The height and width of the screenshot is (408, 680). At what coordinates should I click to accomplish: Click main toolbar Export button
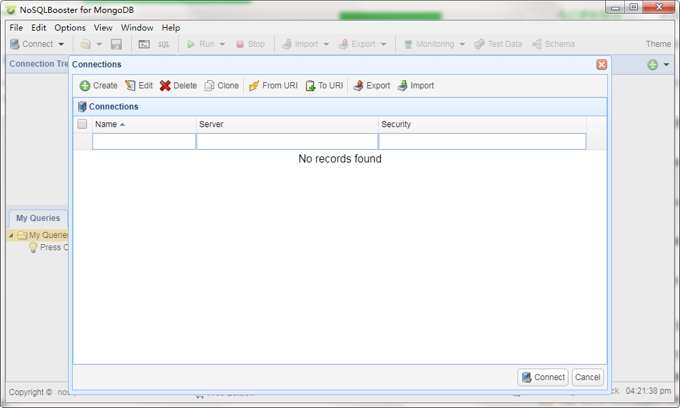(x=357, y=44)
